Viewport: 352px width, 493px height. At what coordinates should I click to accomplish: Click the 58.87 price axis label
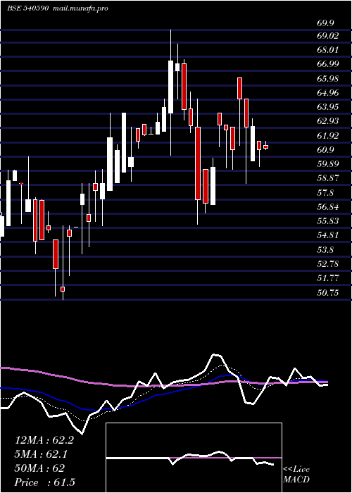click(328, 178)
